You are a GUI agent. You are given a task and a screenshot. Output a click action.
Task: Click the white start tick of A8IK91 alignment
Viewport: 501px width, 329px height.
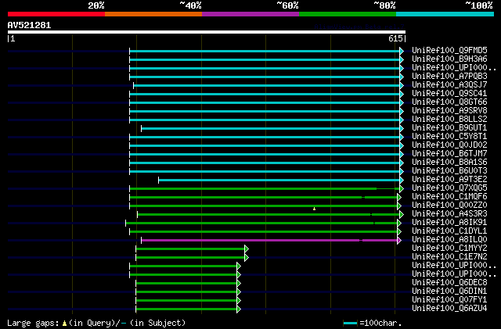click(x=125, y=223)
